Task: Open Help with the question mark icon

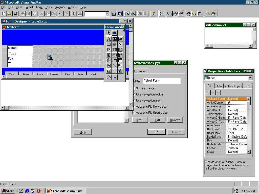Action: (153, 14)
